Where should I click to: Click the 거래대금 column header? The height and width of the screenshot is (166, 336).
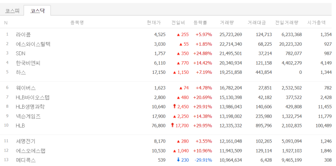coord(256,23)
